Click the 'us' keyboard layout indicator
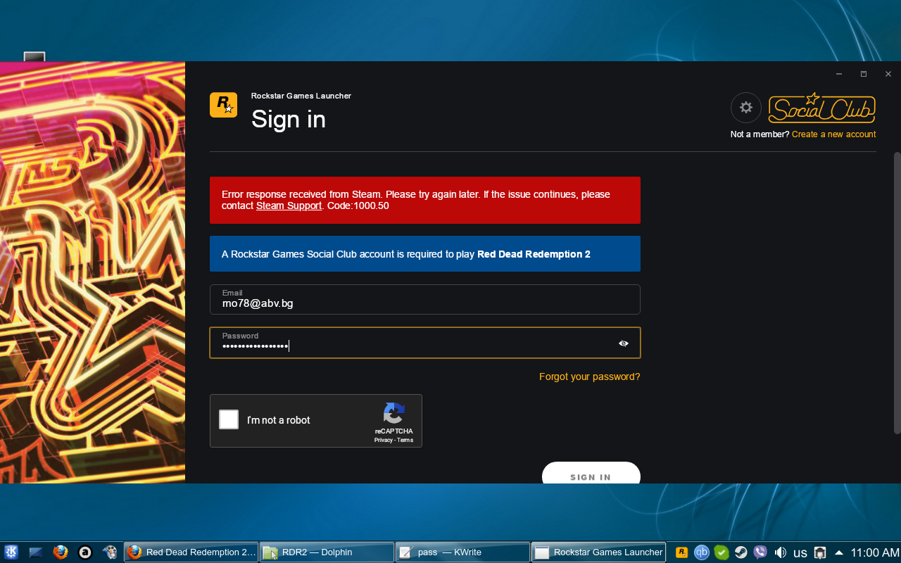The height and width of the screenshot is (563, 901). [x=800, y=553]
